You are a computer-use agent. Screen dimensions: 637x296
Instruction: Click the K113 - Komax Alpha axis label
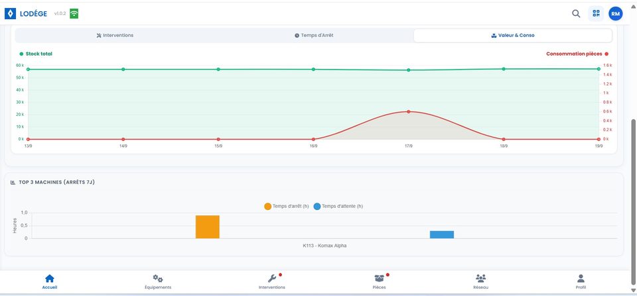324,246
